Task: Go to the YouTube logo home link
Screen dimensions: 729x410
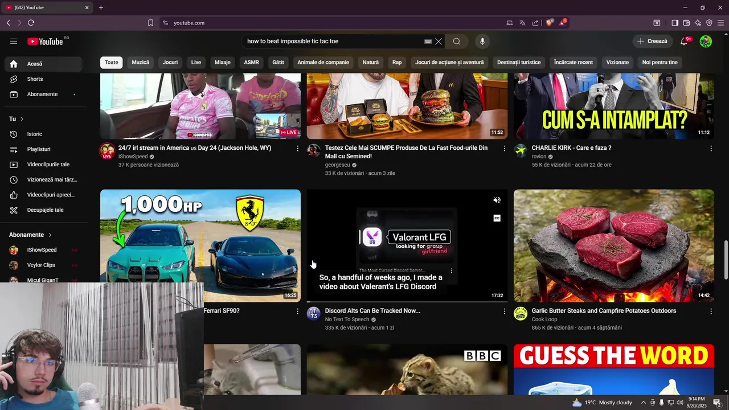Action: point(45,41)
